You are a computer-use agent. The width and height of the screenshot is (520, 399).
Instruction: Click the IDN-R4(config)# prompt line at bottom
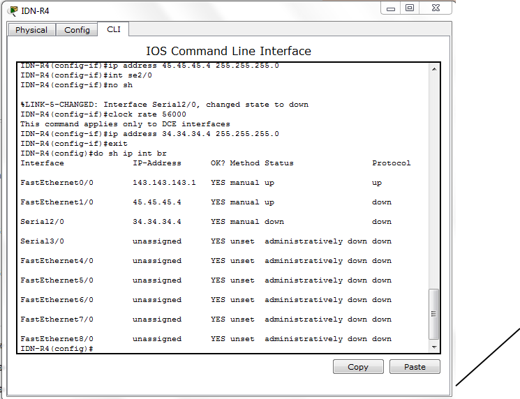click(57, 349)
